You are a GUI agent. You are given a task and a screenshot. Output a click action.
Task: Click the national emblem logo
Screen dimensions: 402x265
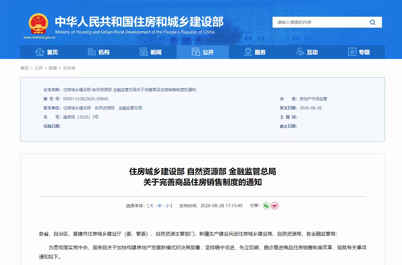(x=38, y=24)
